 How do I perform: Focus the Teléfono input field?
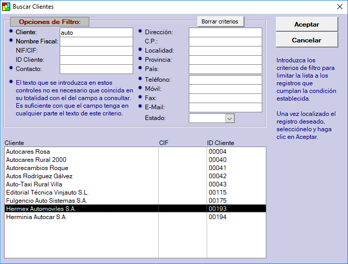(x=225, y=80)
